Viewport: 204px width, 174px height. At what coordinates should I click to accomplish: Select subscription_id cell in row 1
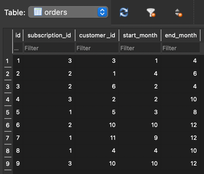pyautogui.click(x=49, y=61)
